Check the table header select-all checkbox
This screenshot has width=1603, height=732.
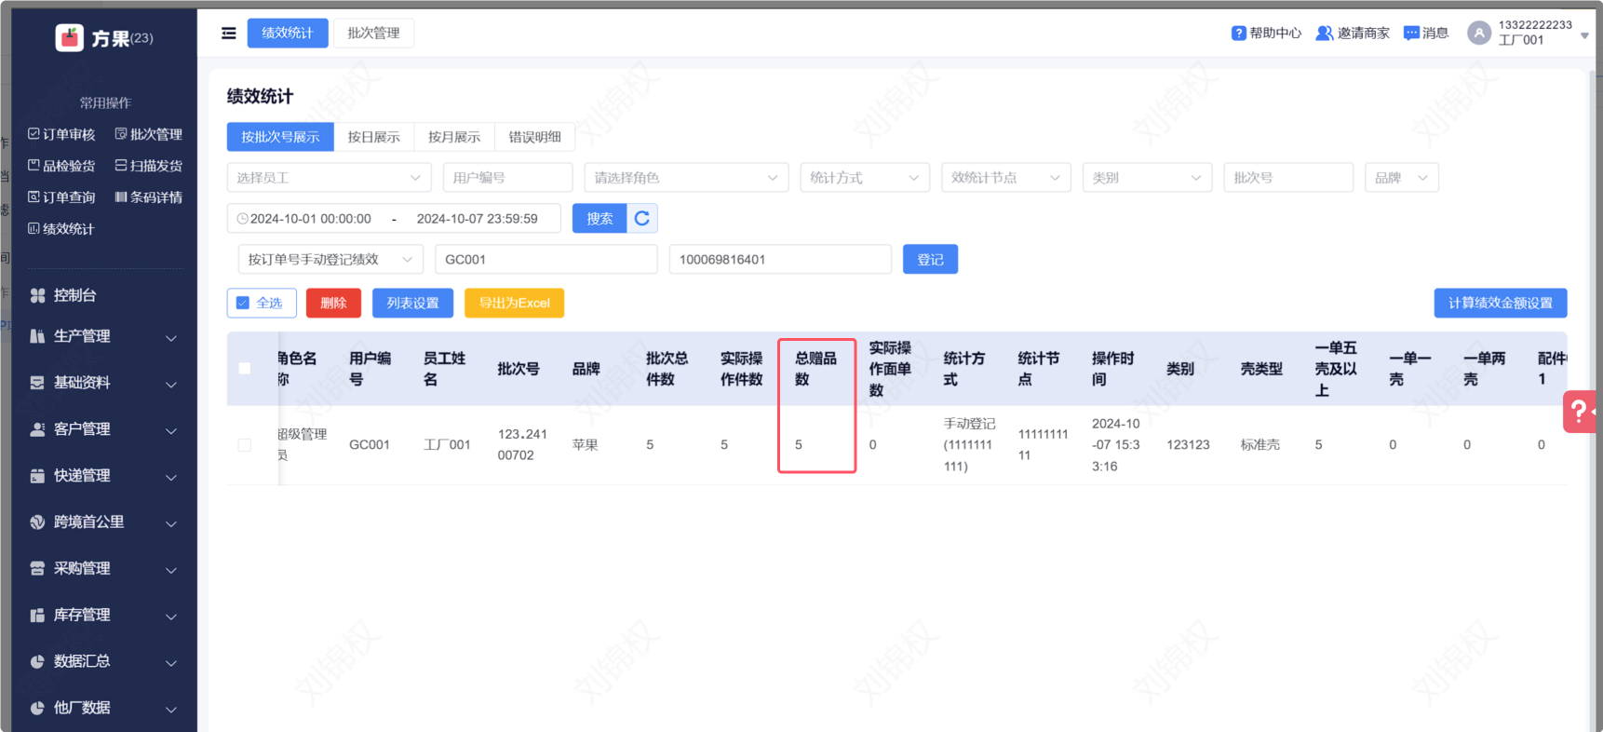pos(245,369)
